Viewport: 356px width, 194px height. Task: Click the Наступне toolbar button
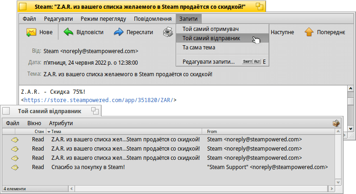click(x=282, y=32)
